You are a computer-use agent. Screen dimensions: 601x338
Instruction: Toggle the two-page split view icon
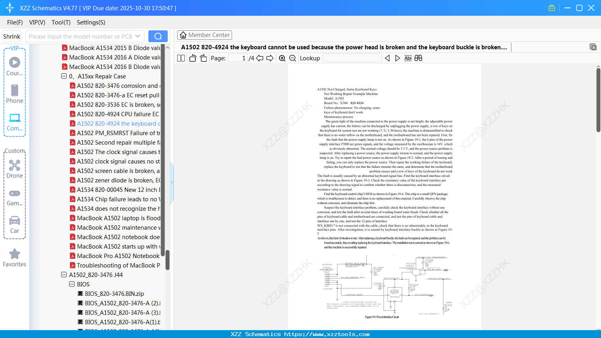(181, 58)
